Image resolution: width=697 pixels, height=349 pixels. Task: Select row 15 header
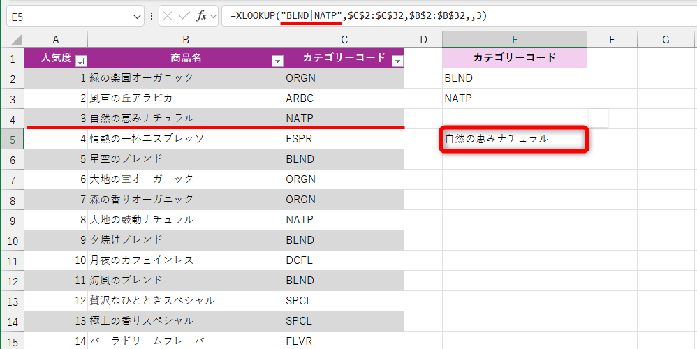click(x=12, y=342)
